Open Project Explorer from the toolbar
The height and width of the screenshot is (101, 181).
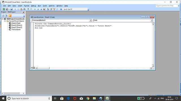click(x=48, y=9)
